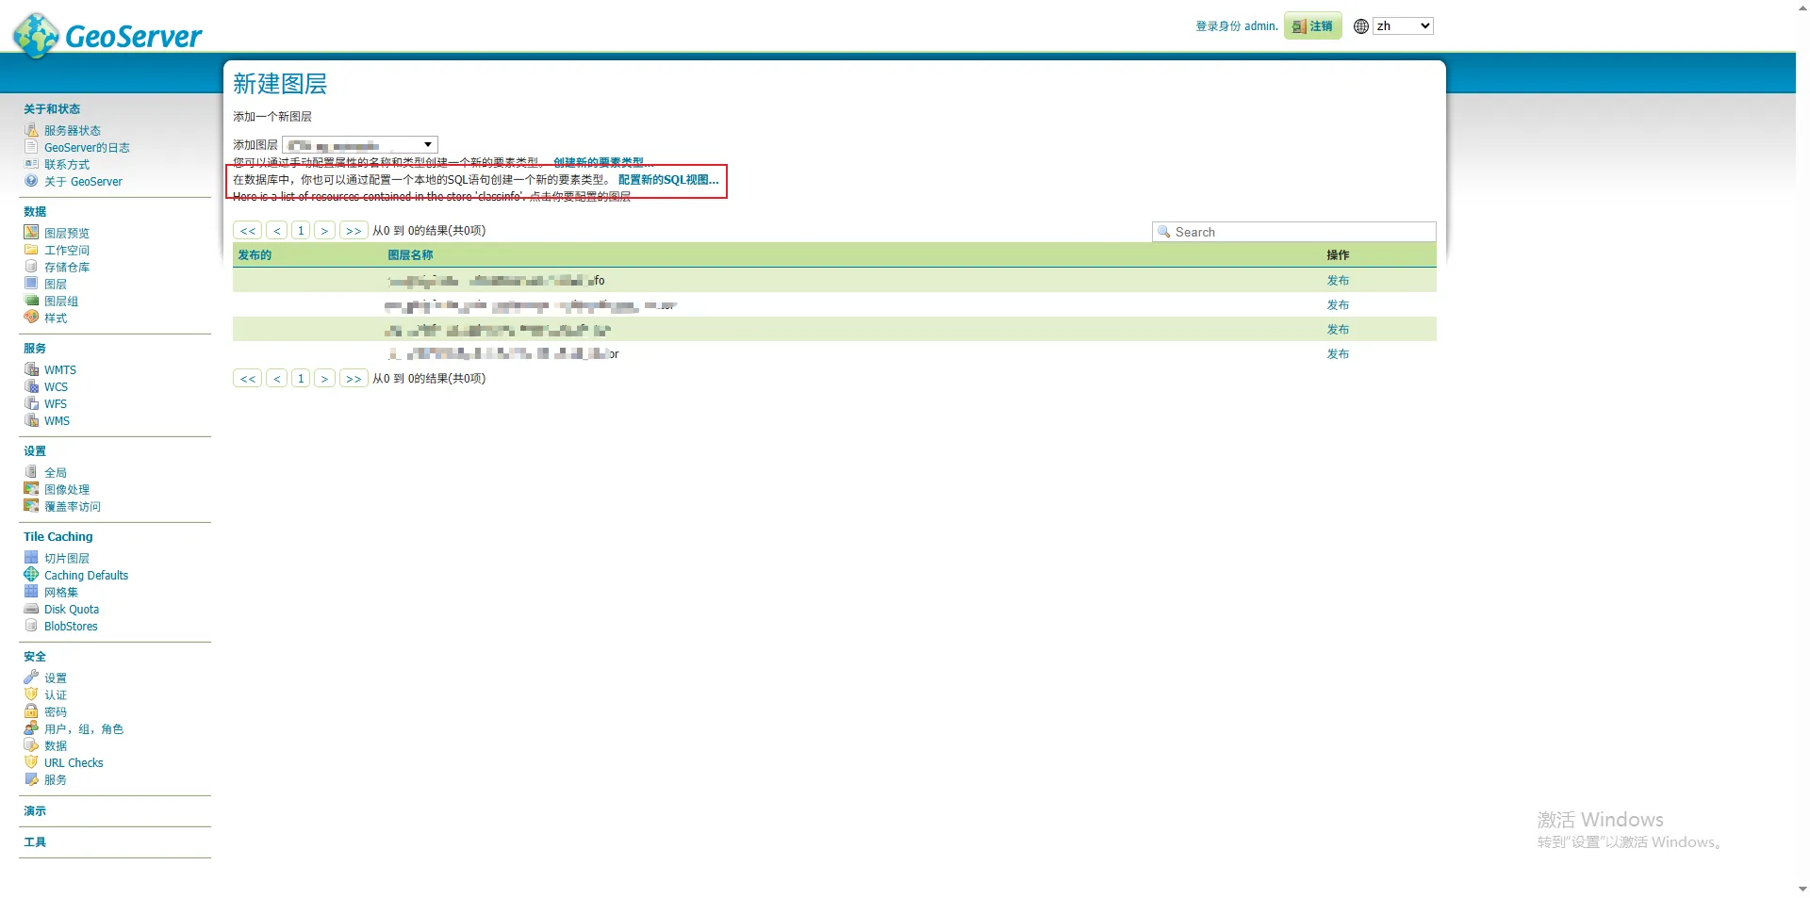Open the Demos section in sidebar
The height and width of the screenshot is (898, 1810).
(35, 811)
